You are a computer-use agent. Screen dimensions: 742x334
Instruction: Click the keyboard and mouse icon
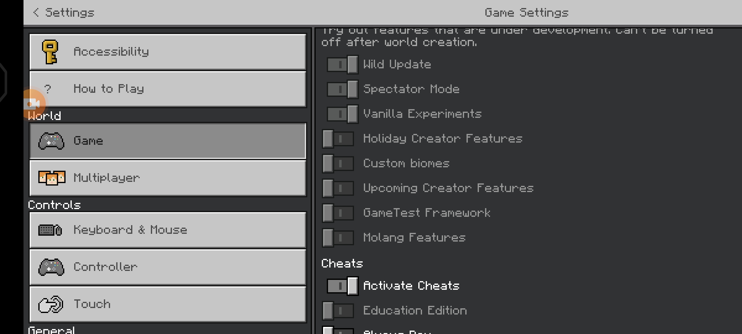tap(50, 230)
